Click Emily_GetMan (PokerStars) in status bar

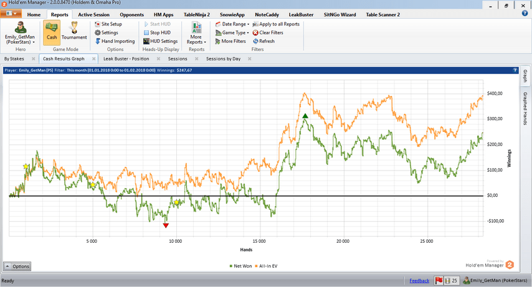click(495, 281)
